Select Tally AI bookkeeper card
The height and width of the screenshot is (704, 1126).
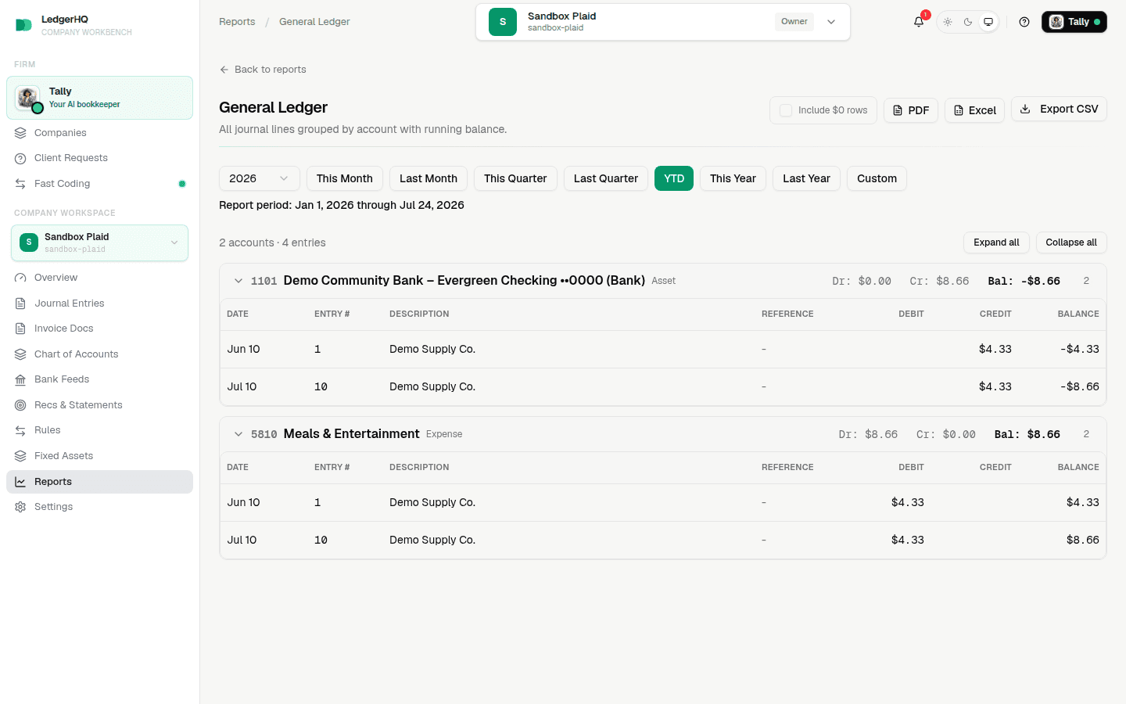pos(99,98)
